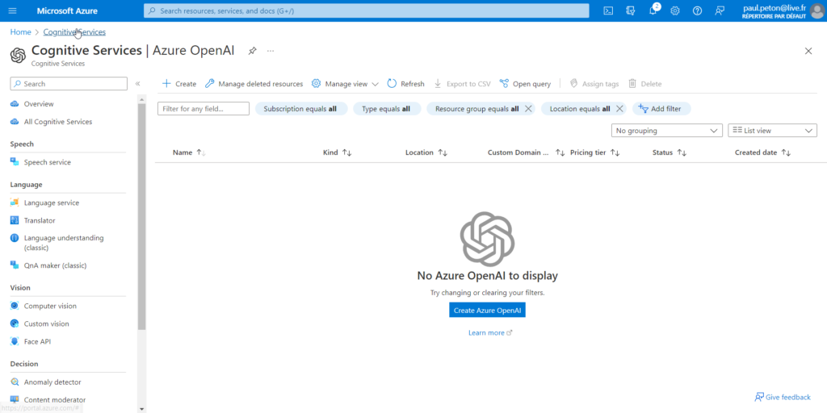827x413 pixels.
Task: Click Give feedback link
Action: (783, 397)
